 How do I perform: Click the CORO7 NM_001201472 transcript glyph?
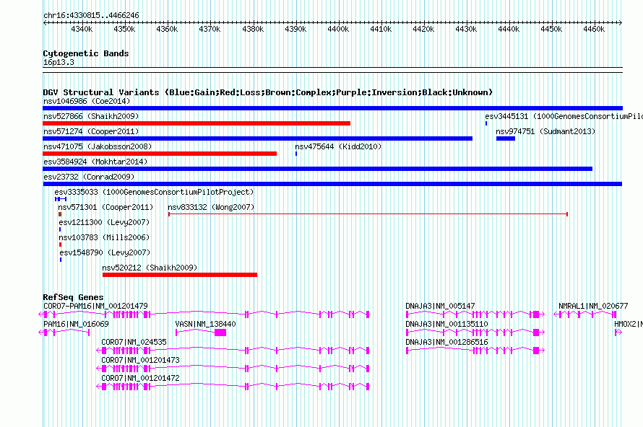pos(233,387)
